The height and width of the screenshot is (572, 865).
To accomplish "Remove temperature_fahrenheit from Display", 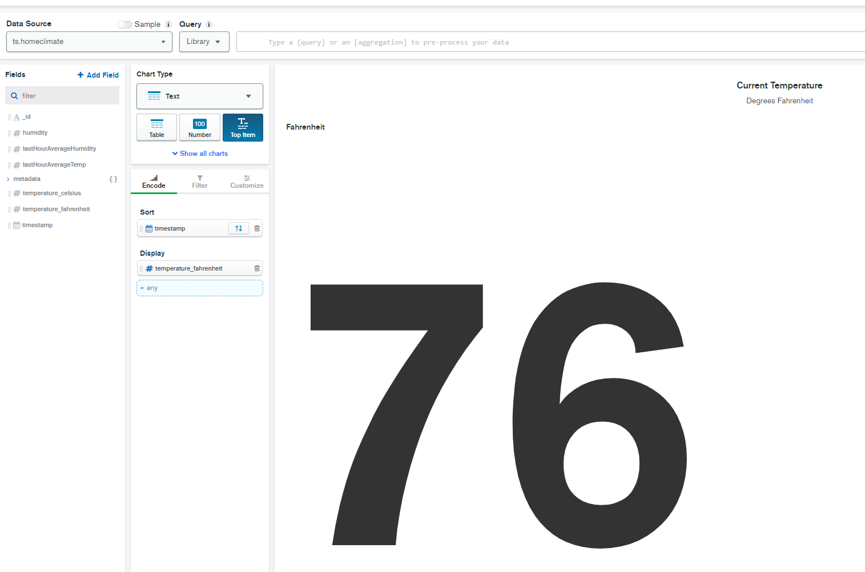I will (x=257, y=268).
